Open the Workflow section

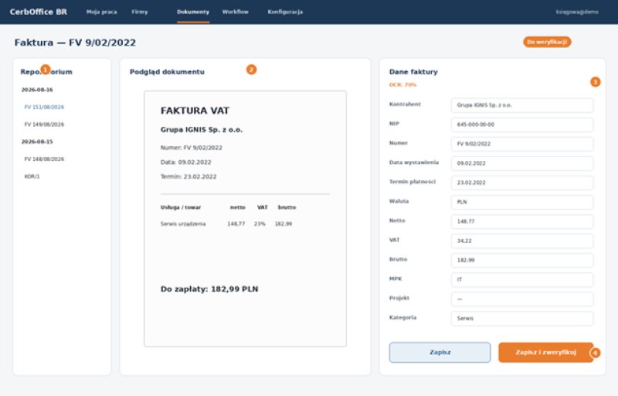point(236,12)
